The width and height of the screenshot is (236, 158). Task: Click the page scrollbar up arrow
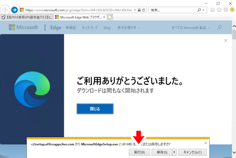pyautogui.click(x=234, y=26)
